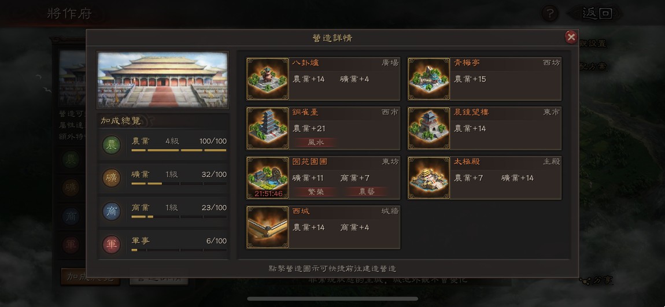Select the 銅雀臺 pagoda icon
665x307 pixels.
coord(268,128)
